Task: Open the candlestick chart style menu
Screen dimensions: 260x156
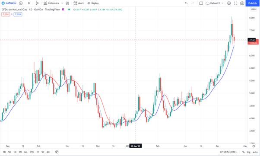Action: (x=37, y=3)
